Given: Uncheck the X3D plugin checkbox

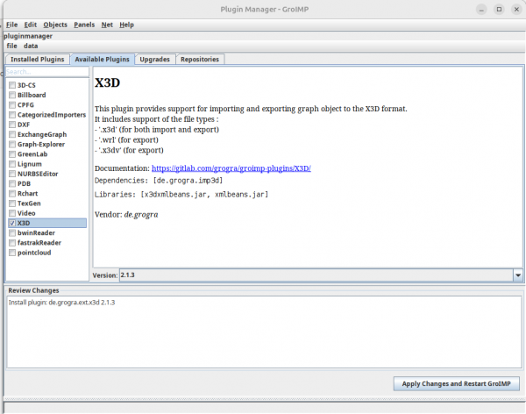Looking at the screenshot, I should (11, 224).
